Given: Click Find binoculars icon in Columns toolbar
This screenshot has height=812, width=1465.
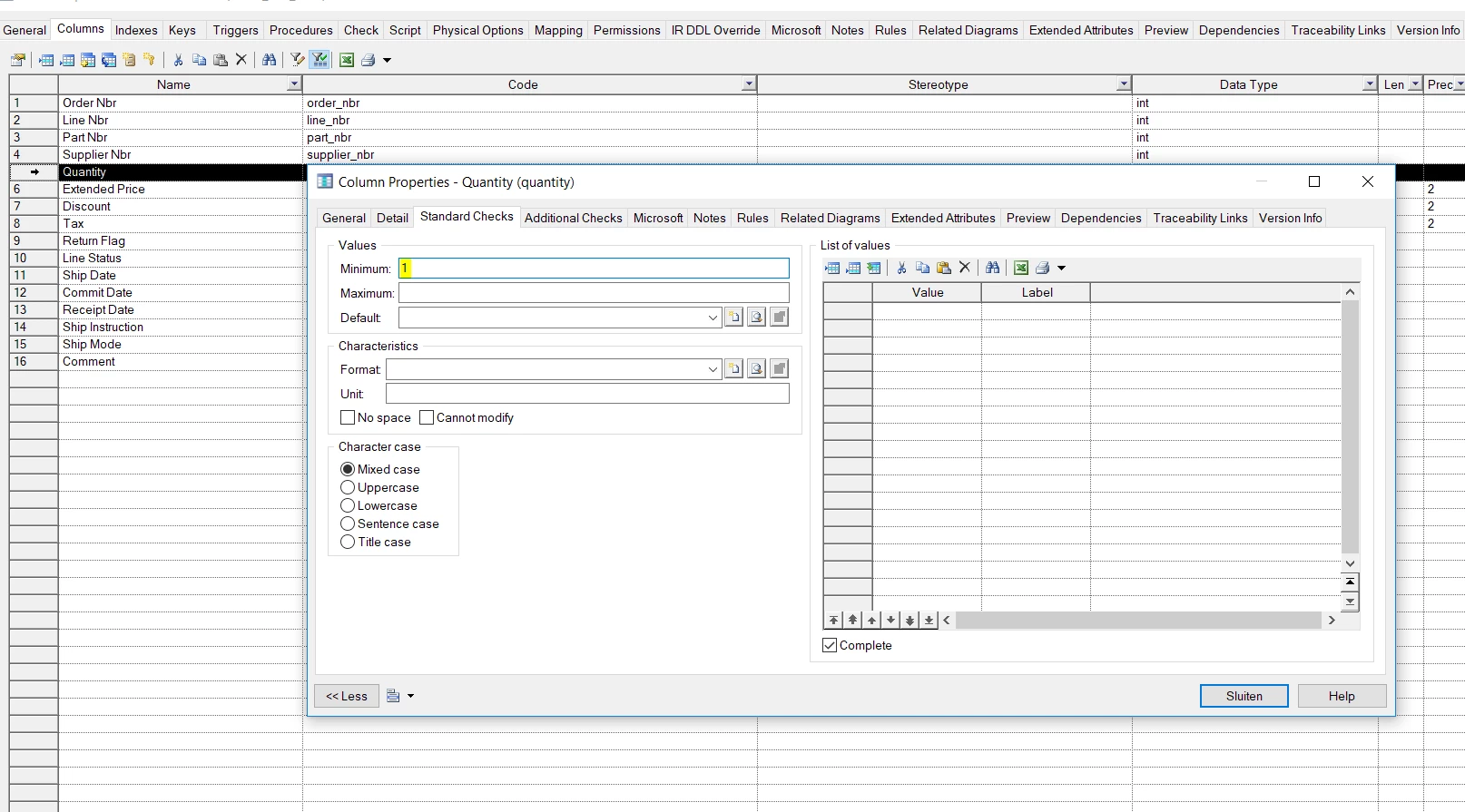Looking at the screenshot, I should 269,60.
